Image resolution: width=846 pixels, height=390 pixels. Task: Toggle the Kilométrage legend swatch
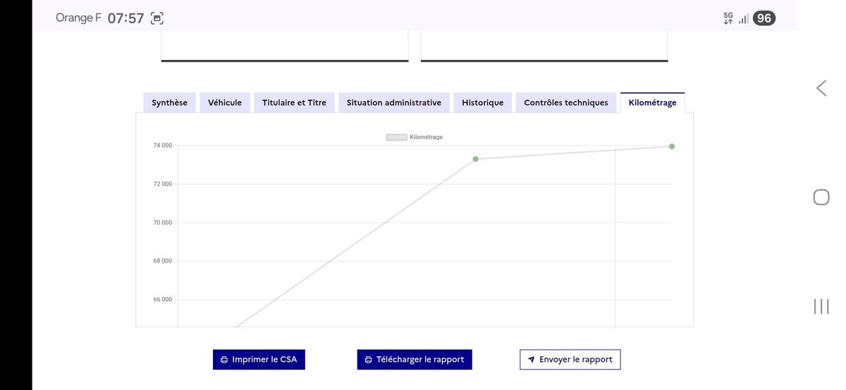coord(396,137)
